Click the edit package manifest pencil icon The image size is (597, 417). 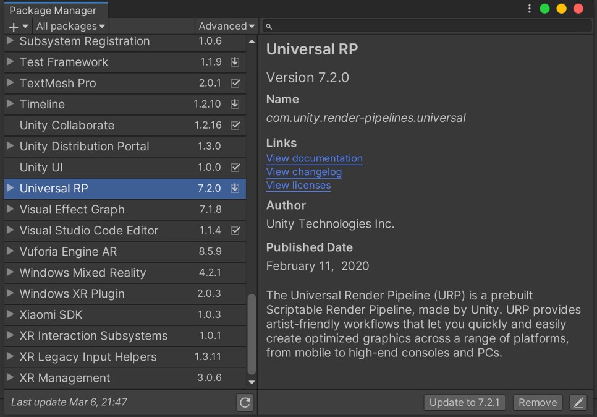(578, 402)
